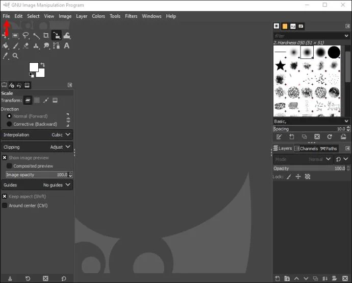
Task: Select the Paintbrush tool
Action: 15,46
